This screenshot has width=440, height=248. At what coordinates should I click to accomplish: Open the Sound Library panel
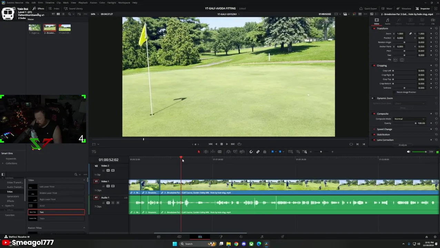(73, 9)
